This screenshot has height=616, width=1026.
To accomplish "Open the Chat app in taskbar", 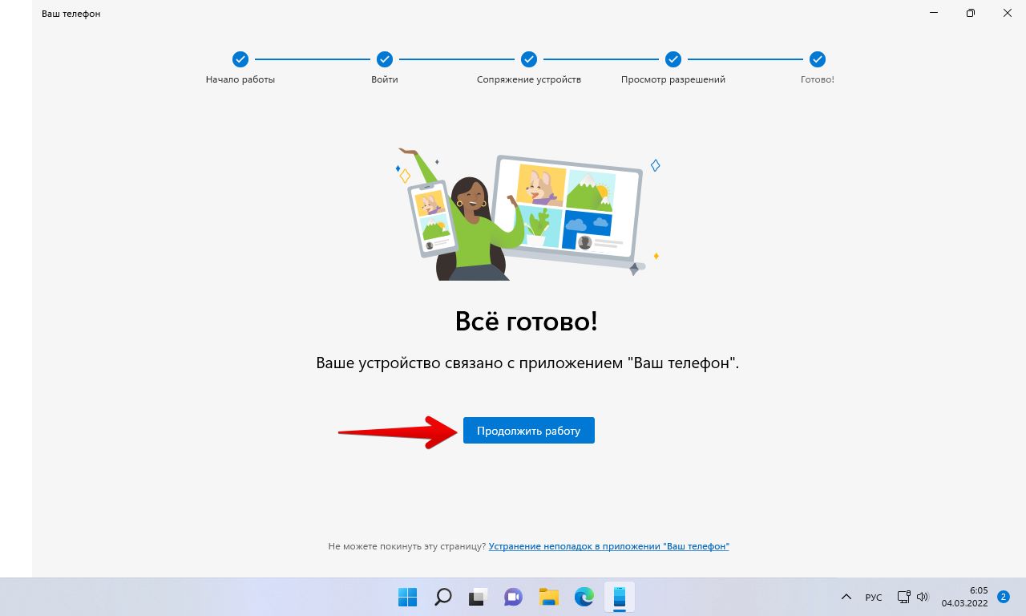I will click(514, 597).
